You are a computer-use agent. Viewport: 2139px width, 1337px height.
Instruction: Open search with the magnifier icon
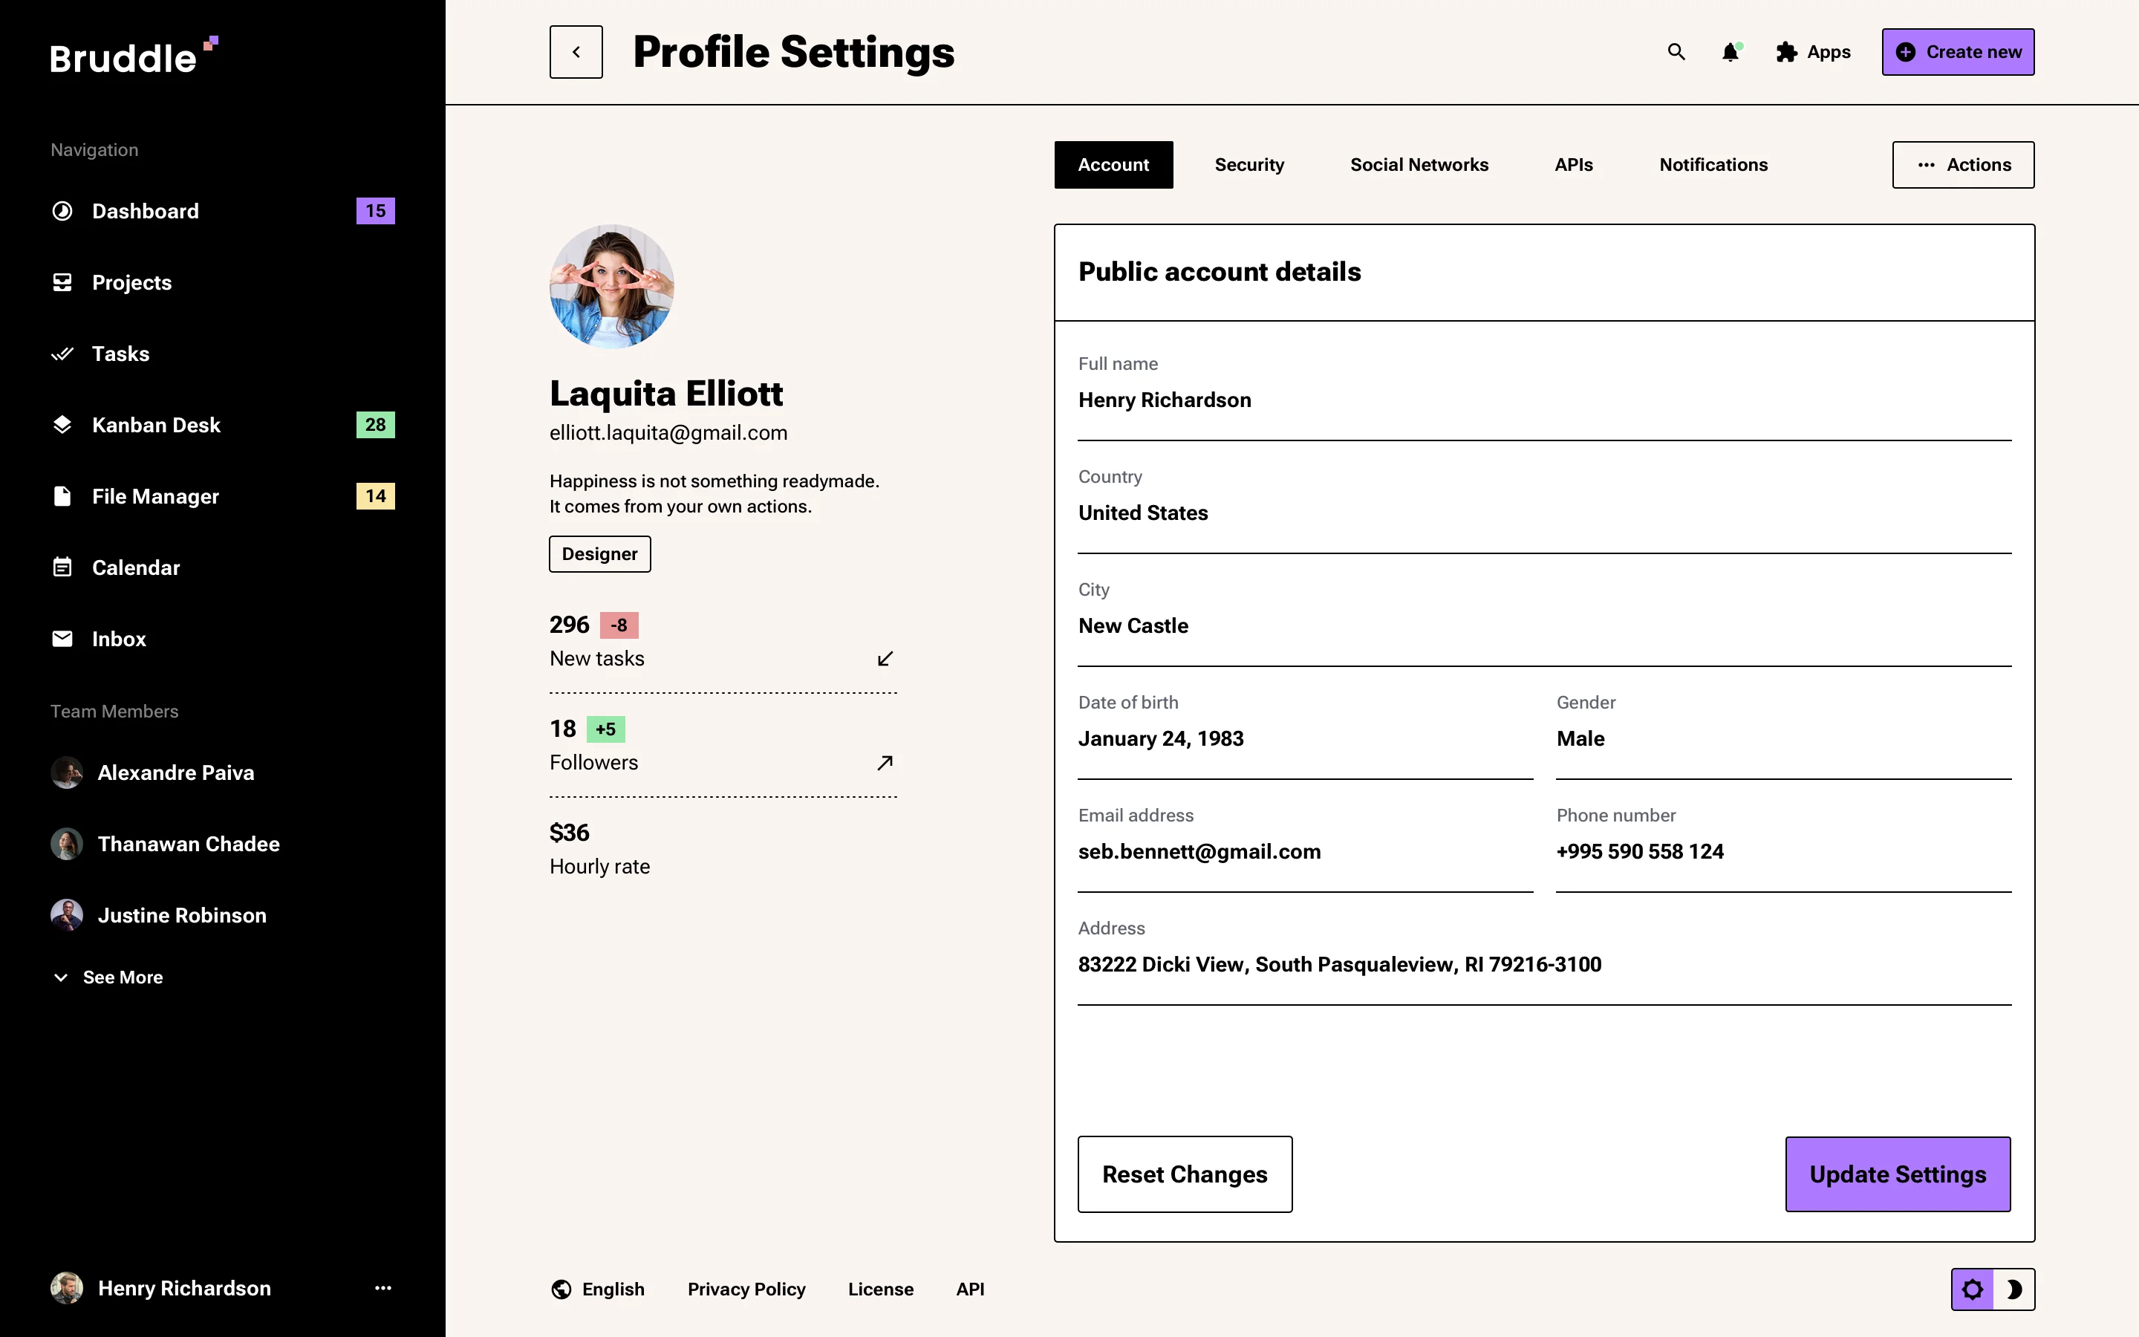pos(1676,52)
